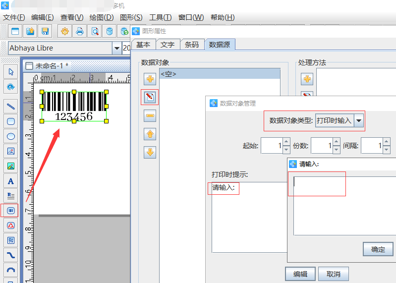Viewport: 396px width, 283px height.
Task: Select the curve drawing tool
Action: pyautogui.click(x=11, y=255)
